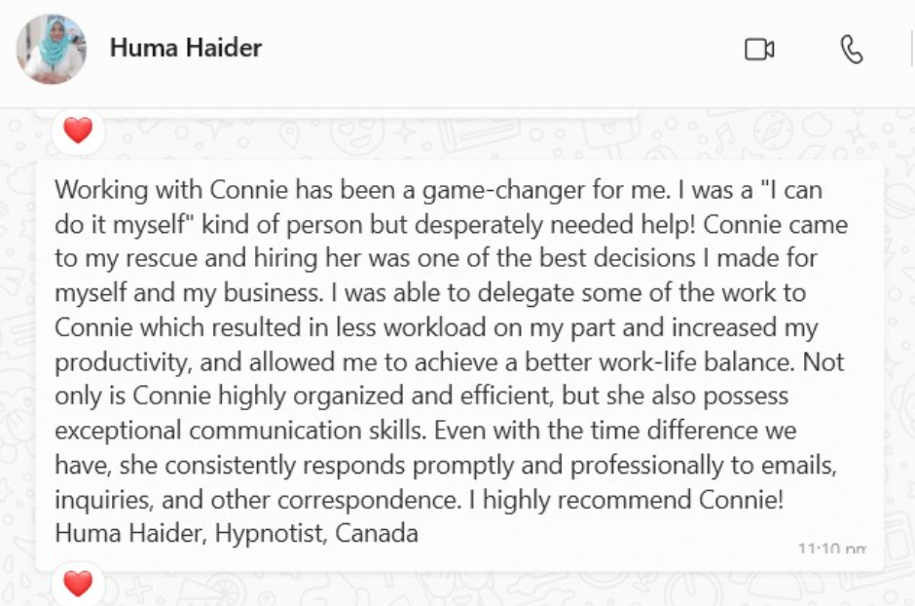Viewport: 915px width, 606px height.
Task: Click the word "productivity," in the message
Action: tap(123, 362)
